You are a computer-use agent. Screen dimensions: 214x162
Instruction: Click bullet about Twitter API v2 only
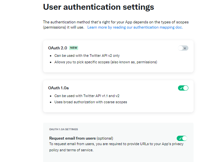(87, 56)
